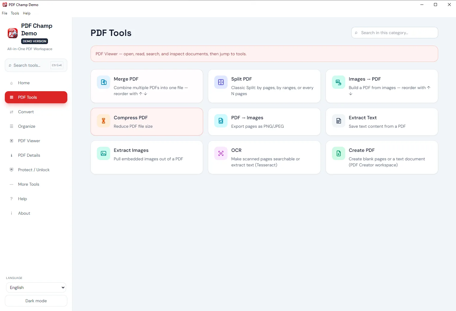Screen dimensions: 456x311
Task: Click 'All-in-One PDF Workspace' tagline
Action: click(30, 49)
